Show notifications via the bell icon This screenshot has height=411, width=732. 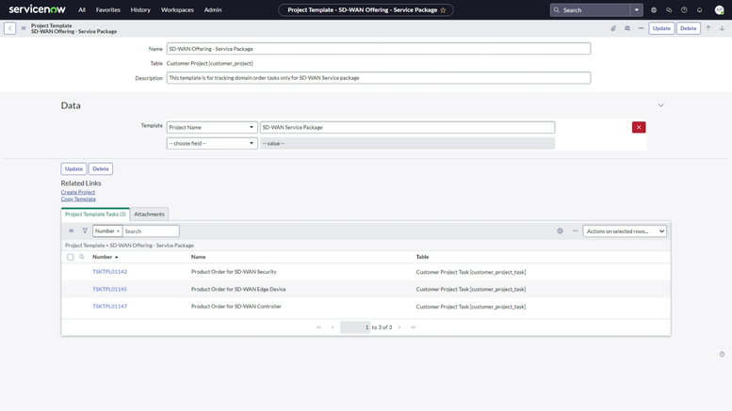[x=699, y=9]
